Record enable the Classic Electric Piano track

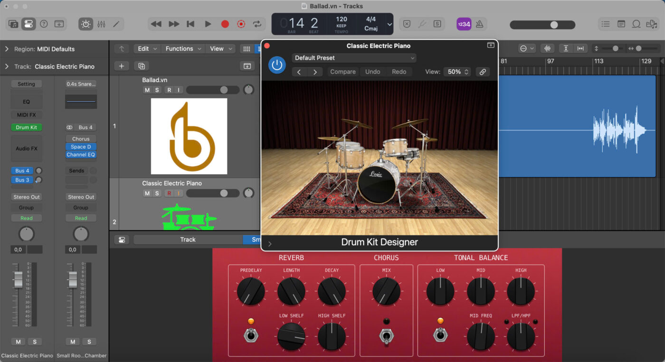169,193
